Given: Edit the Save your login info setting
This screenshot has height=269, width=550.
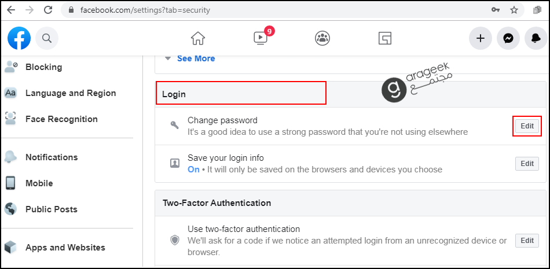Looking at the screenshot, I should point(527,164).
